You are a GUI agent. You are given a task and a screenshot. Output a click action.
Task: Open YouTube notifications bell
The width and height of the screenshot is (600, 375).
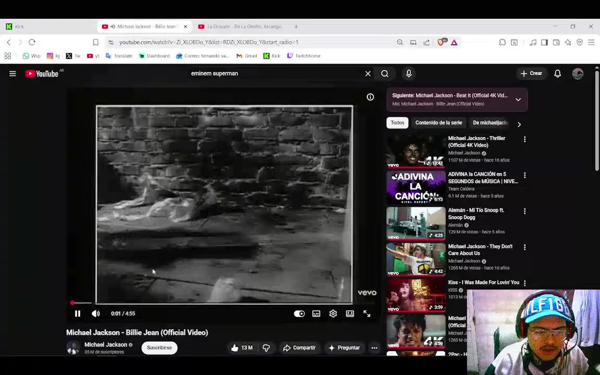point(557,73)
